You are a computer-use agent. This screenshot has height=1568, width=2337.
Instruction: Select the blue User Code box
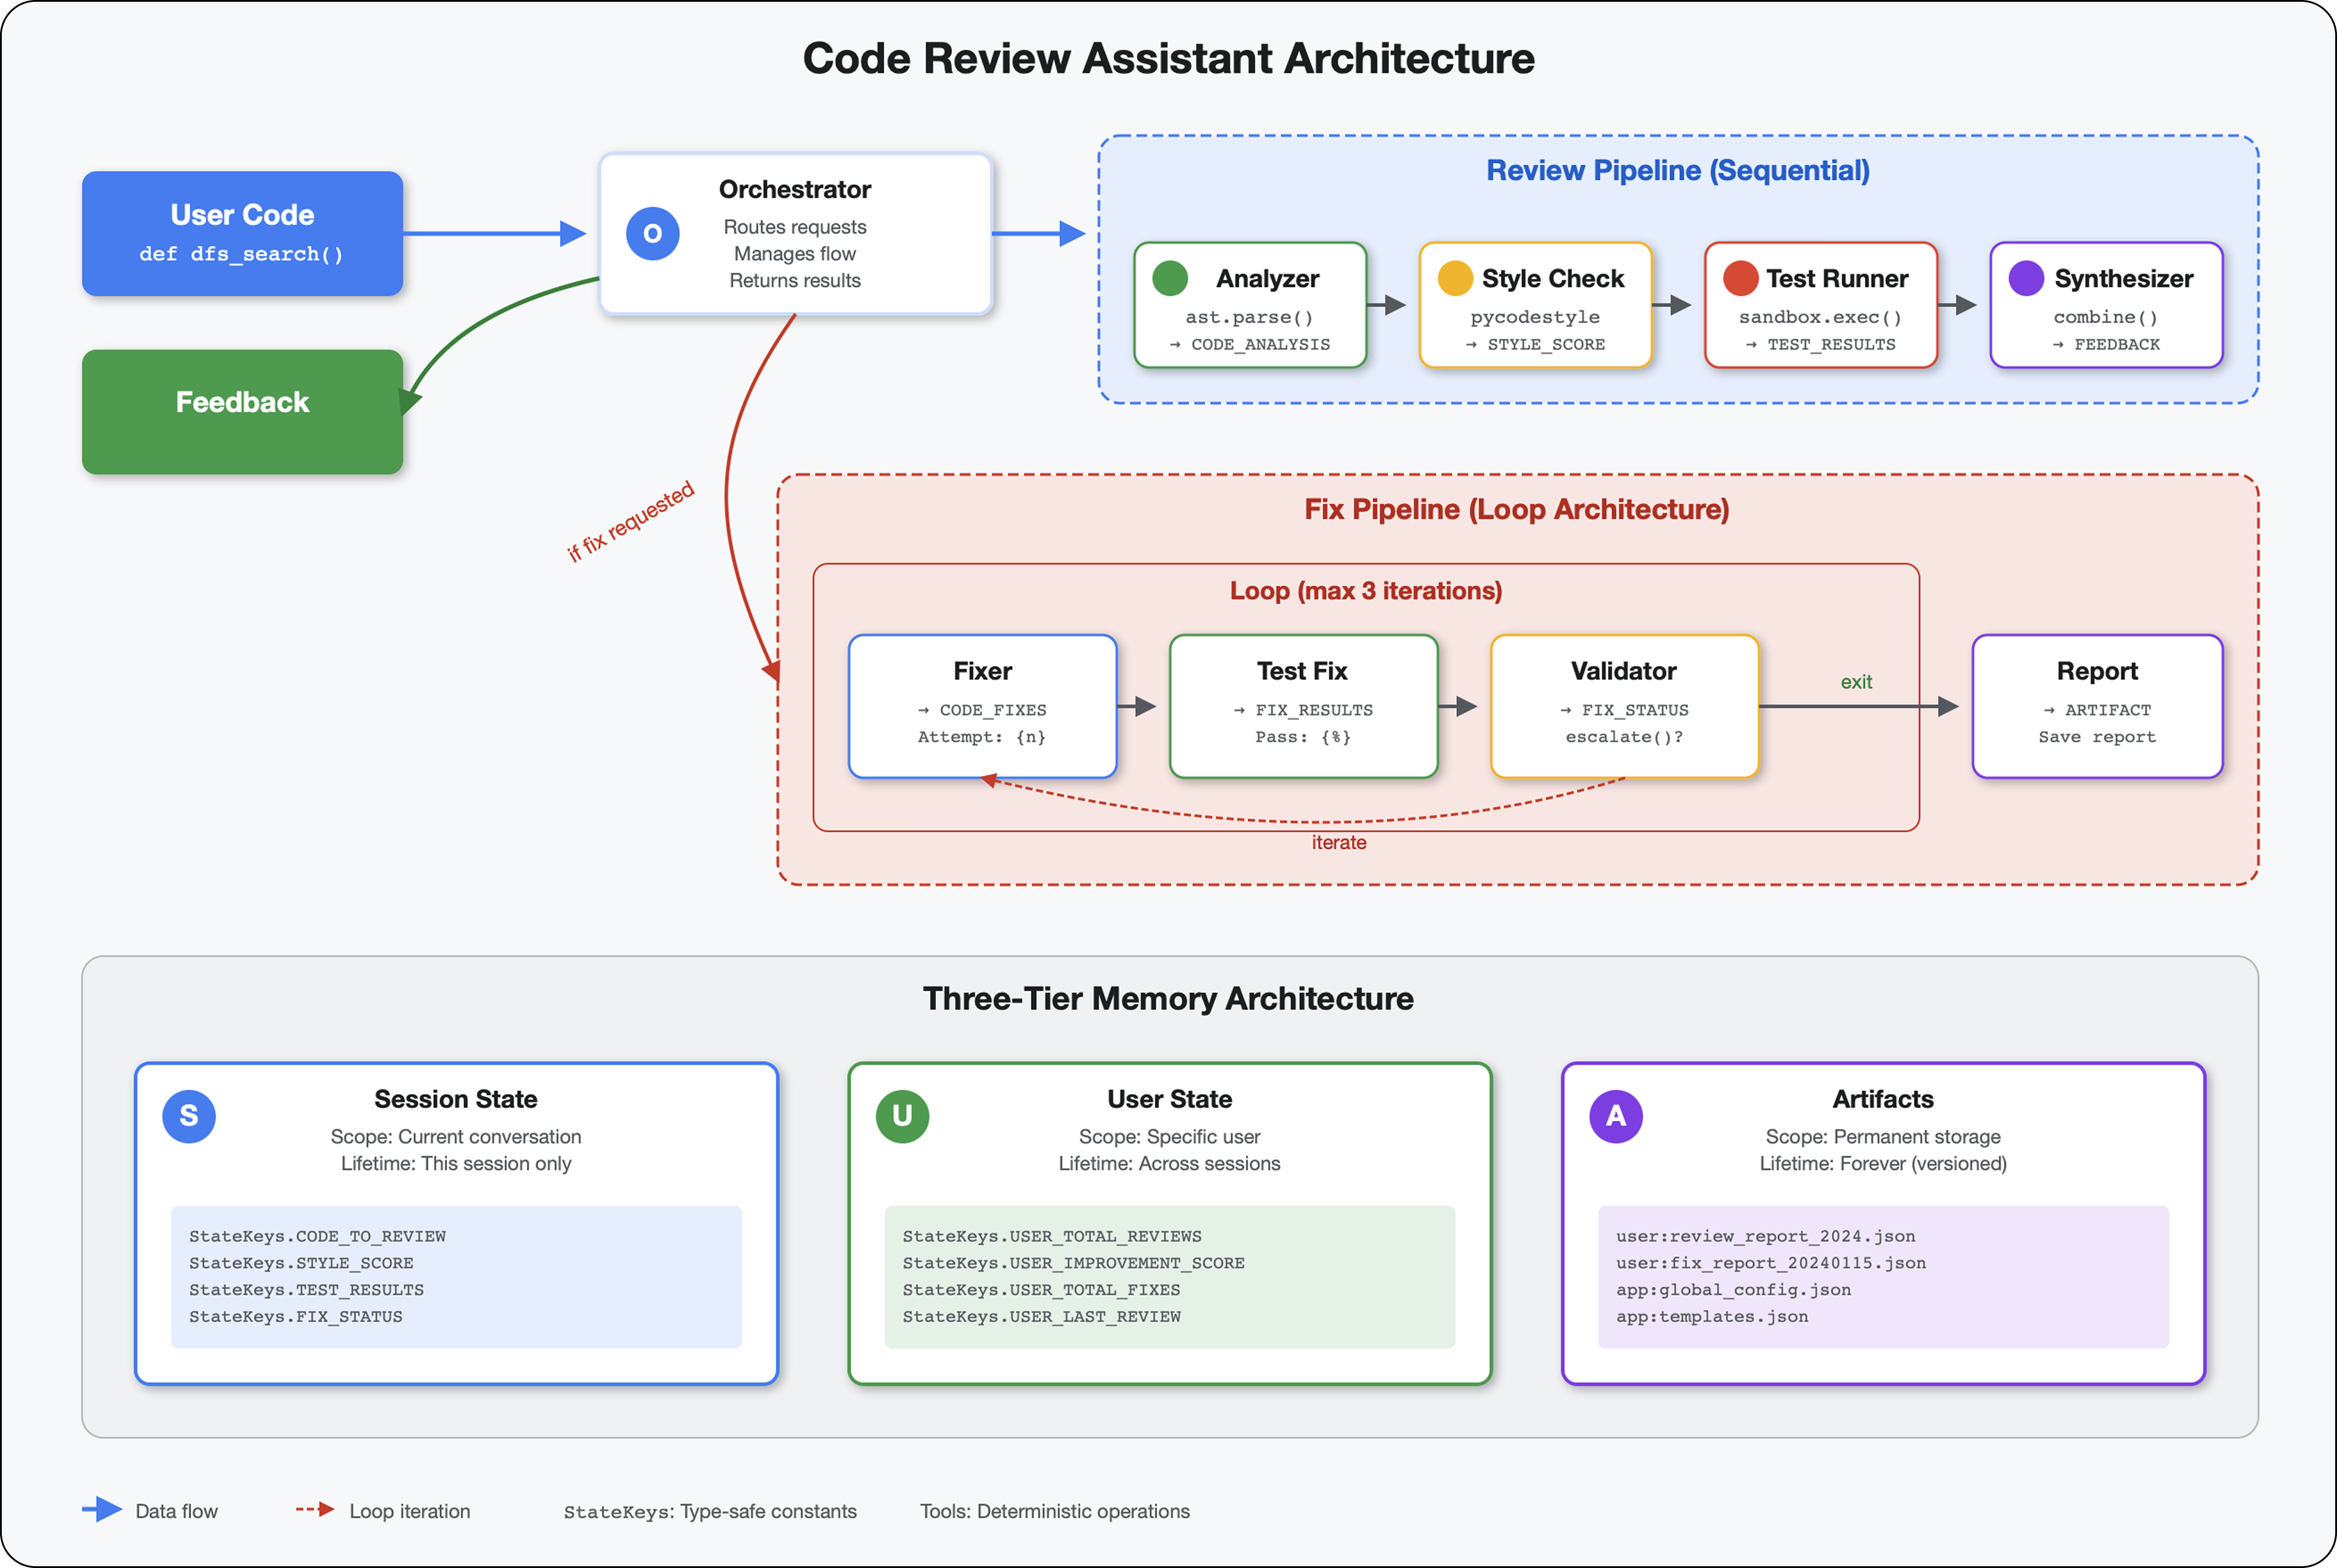[x=242, y=234]
